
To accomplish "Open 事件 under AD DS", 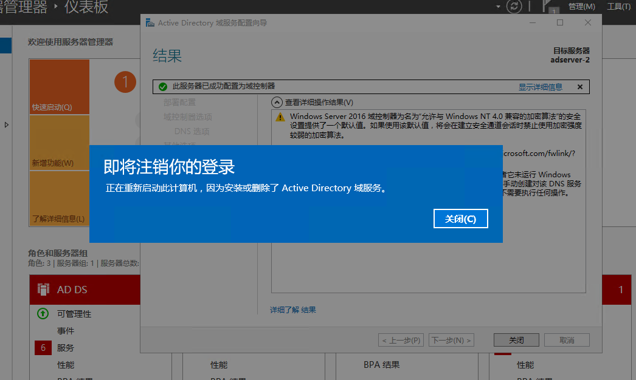I will click(66, 331).
